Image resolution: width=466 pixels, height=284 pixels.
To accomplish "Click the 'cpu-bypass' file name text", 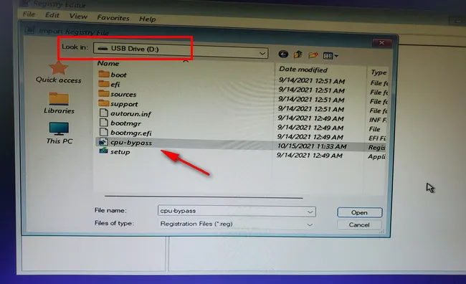I will point(131,143).
